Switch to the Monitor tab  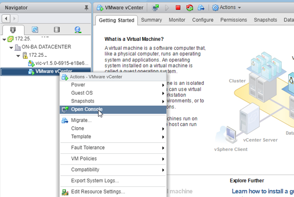tap(177, 20)
